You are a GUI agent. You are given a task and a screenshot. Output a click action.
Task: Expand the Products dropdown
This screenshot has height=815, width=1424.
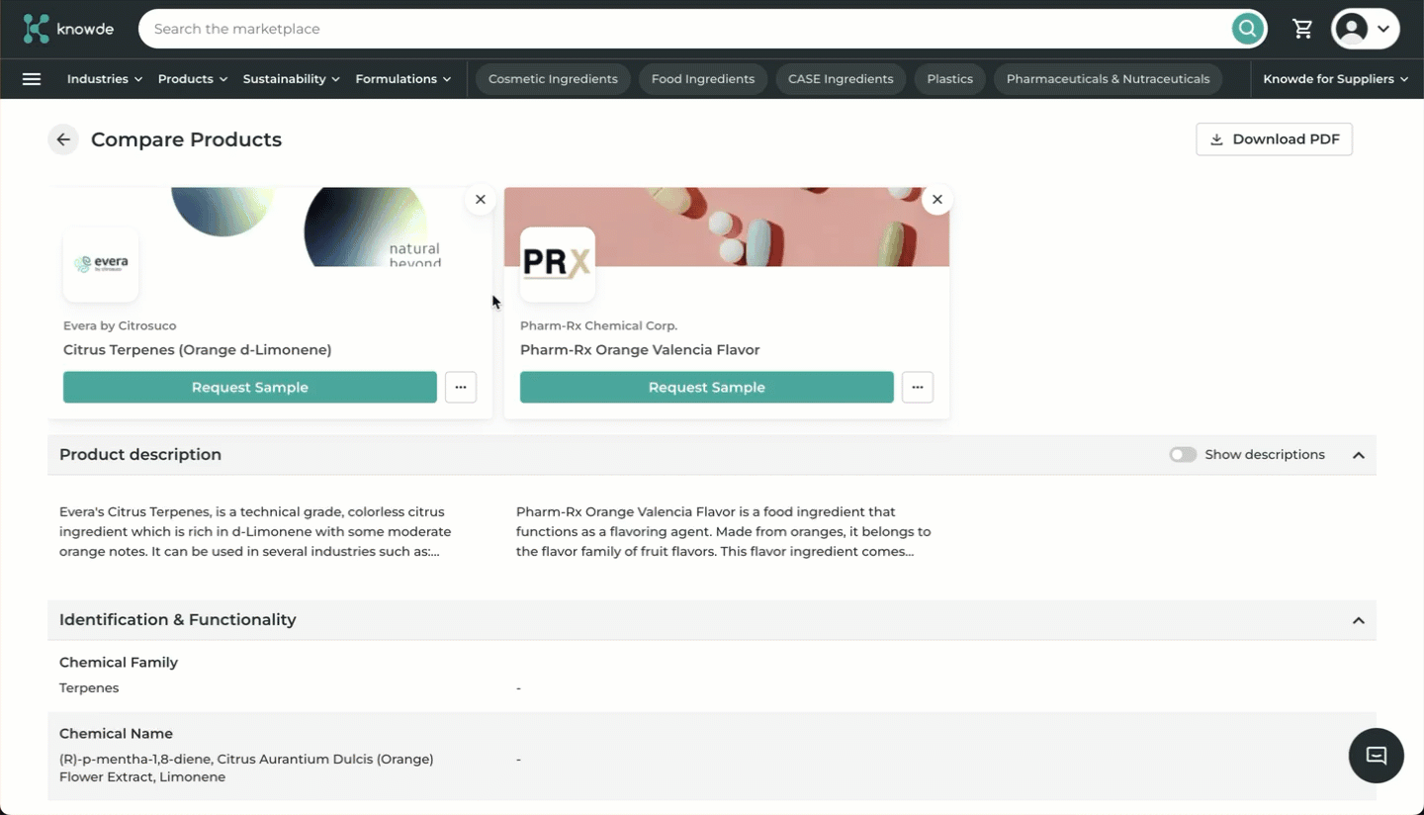(193, 79)
